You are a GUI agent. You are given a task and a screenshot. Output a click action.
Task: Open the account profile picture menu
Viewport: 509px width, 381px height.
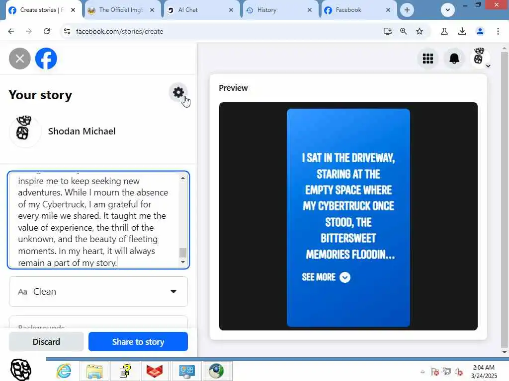tap(480, 58)
